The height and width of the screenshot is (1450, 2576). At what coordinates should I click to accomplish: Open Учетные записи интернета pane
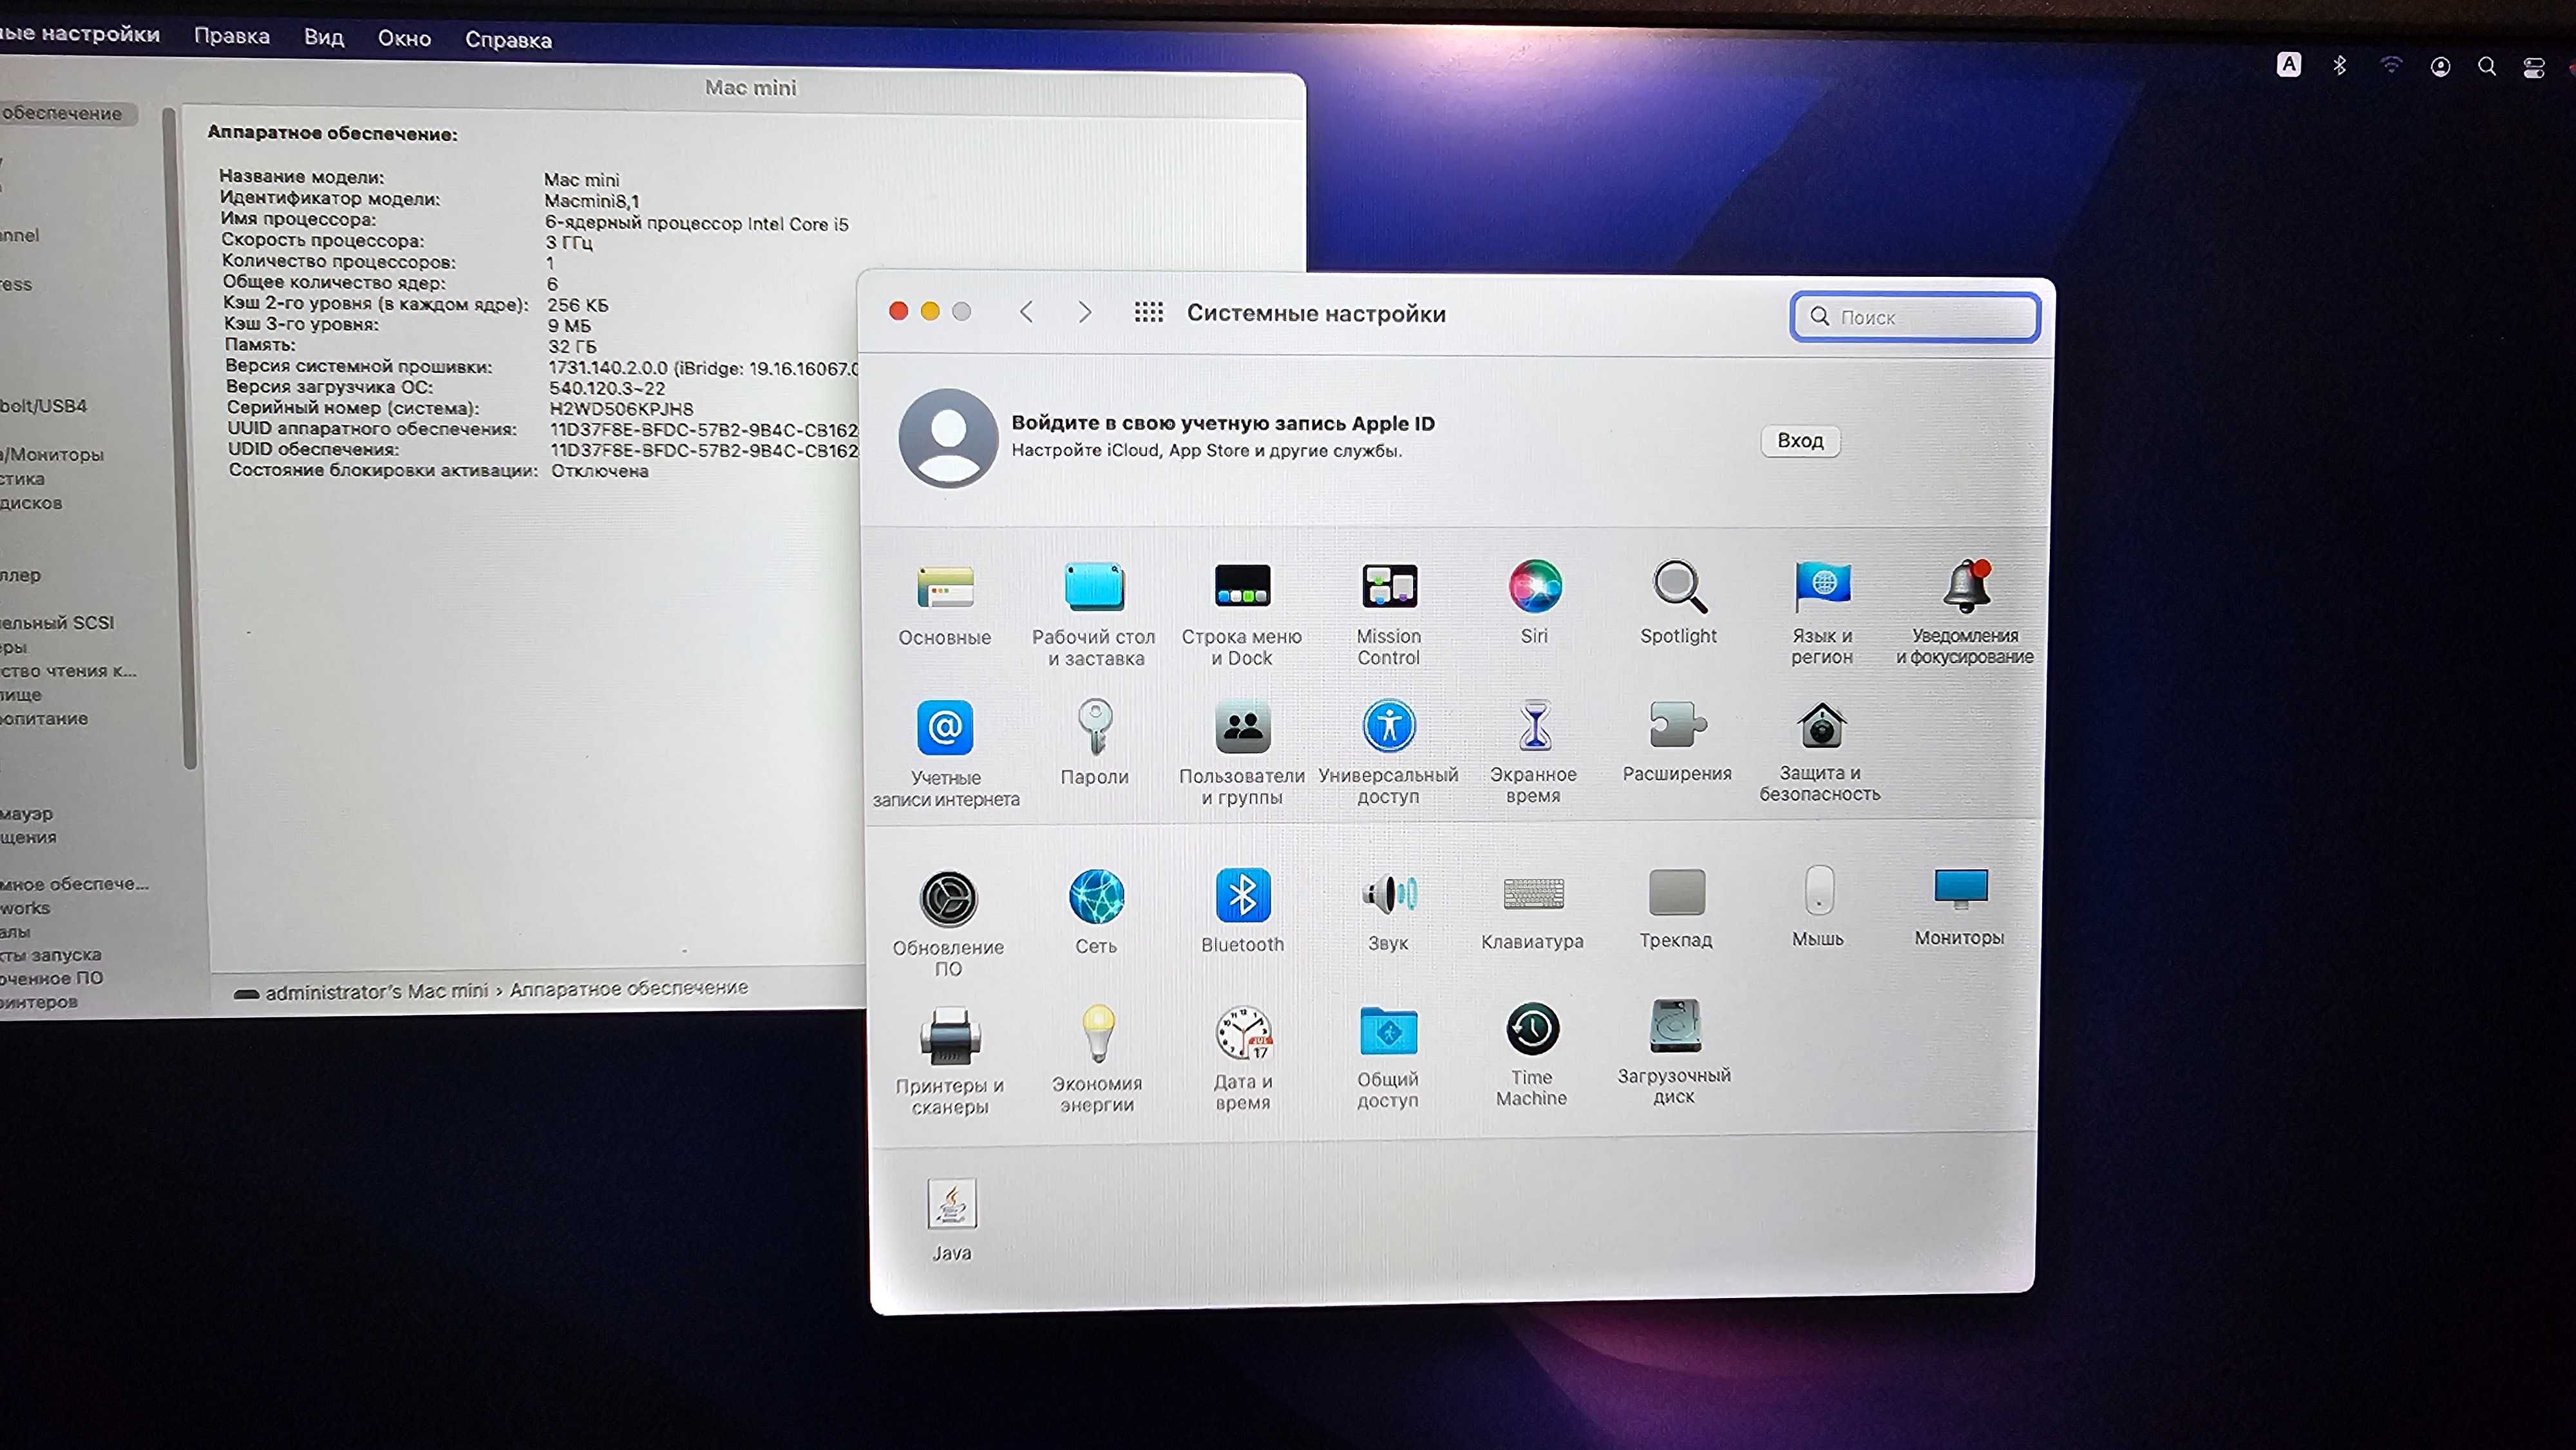[x=946, y=754]
